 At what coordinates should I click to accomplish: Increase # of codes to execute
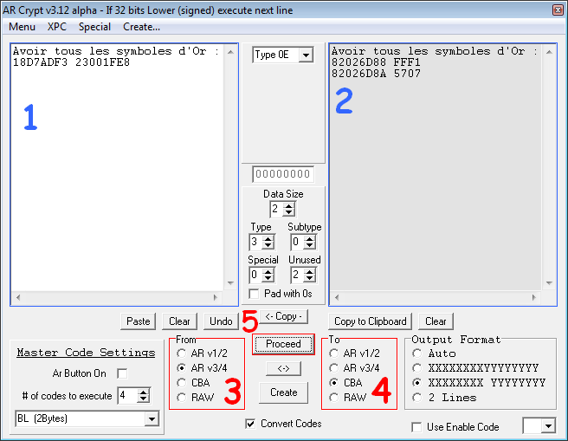click(x=144, y=392)
